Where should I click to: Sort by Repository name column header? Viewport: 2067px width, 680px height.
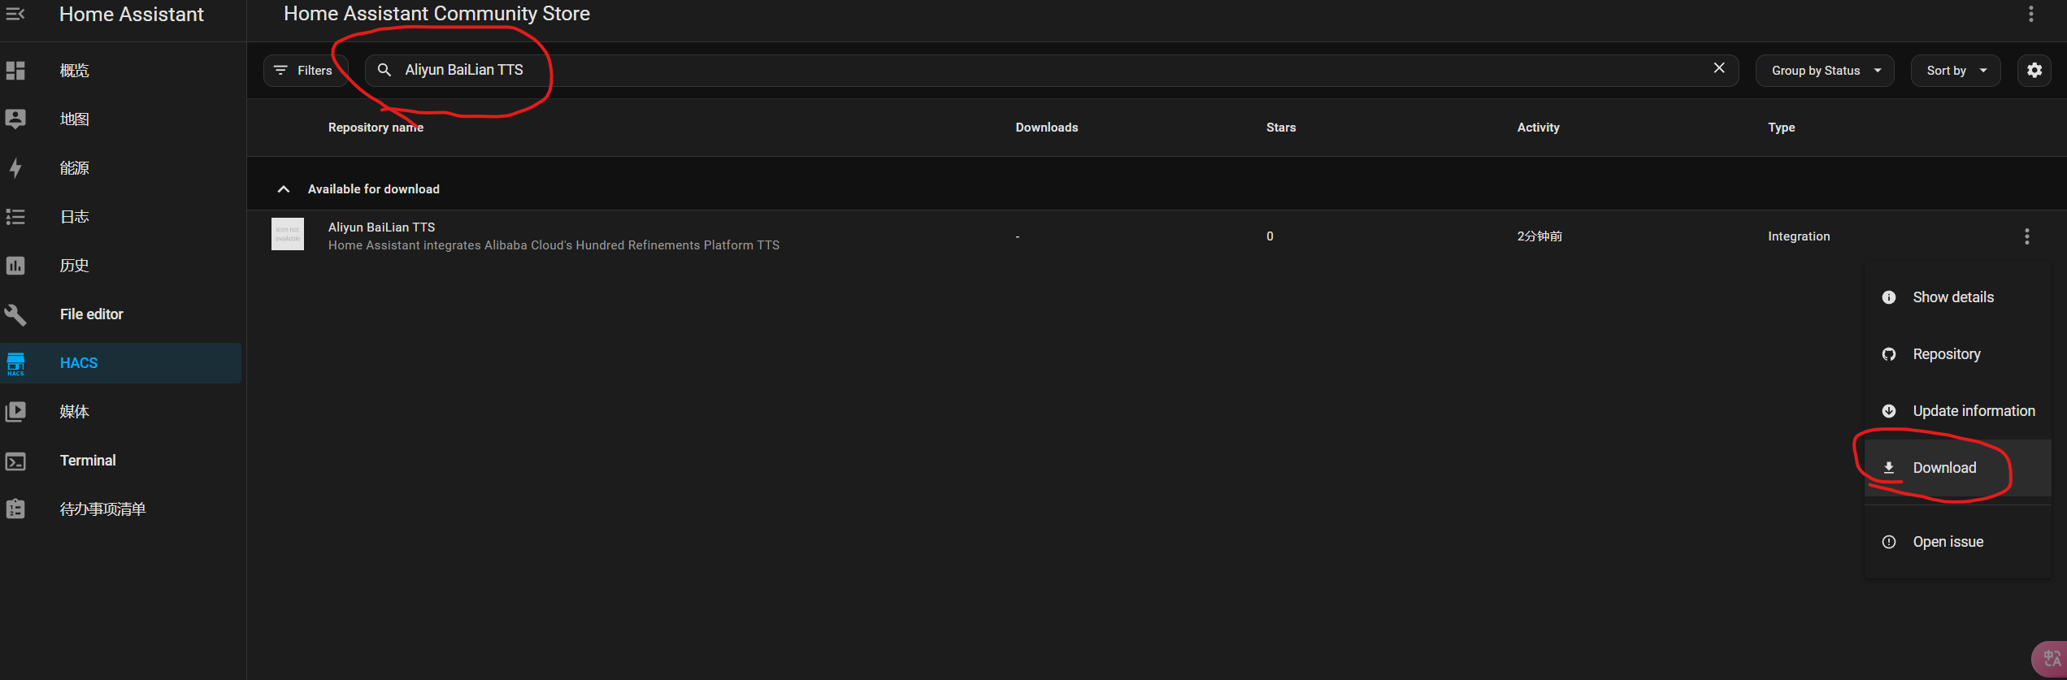pos(376,128)
